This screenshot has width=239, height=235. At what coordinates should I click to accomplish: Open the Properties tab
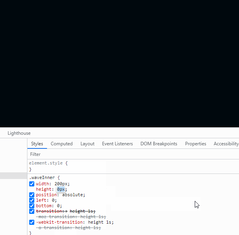point(196,144)
